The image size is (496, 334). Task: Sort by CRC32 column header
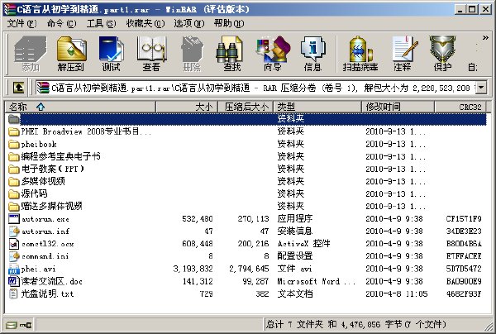point(460,107)
